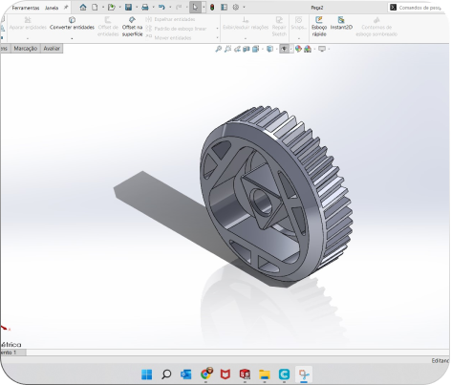Image resolution: width=451 pixels, height=385 pixels.
Task: Expand the Options gear dropdown arrow
Action: [x=244, y=7]
